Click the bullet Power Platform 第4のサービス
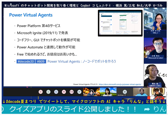The height and width of the screenshot is (115, 168). [x=39, y=26]
